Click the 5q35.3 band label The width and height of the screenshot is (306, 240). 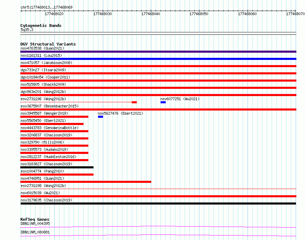click(27, 30)
